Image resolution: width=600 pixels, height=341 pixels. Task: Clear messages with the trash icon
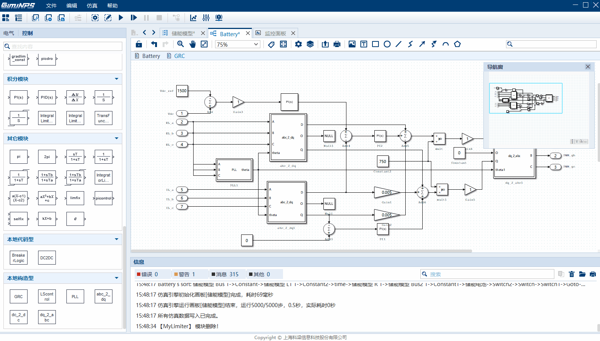tap(572, 274)
